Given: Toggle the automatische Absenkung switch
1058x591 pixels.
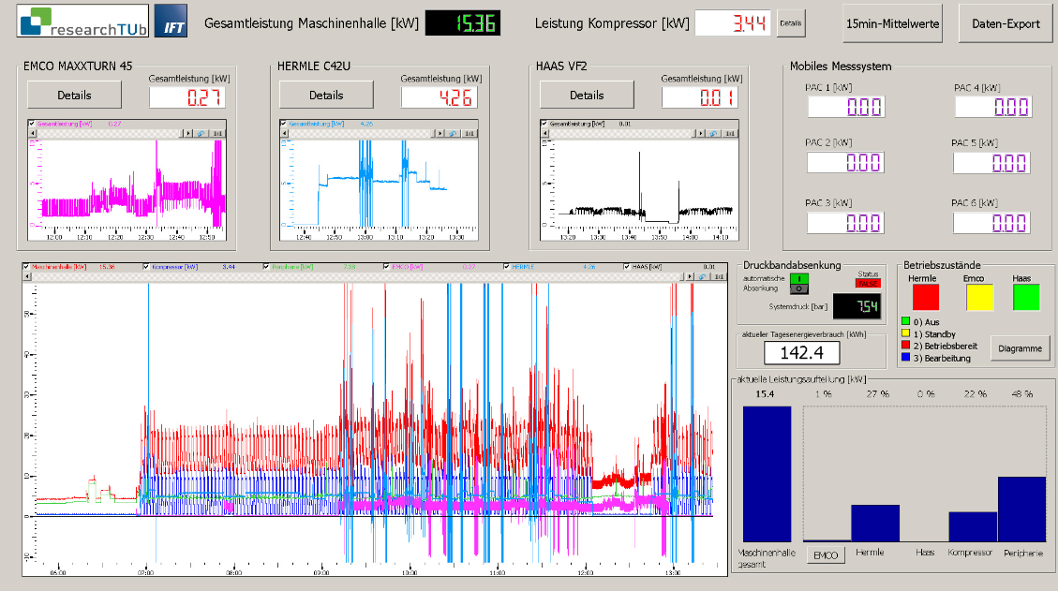Looking at the screenshot, I should tap(799, 283).
